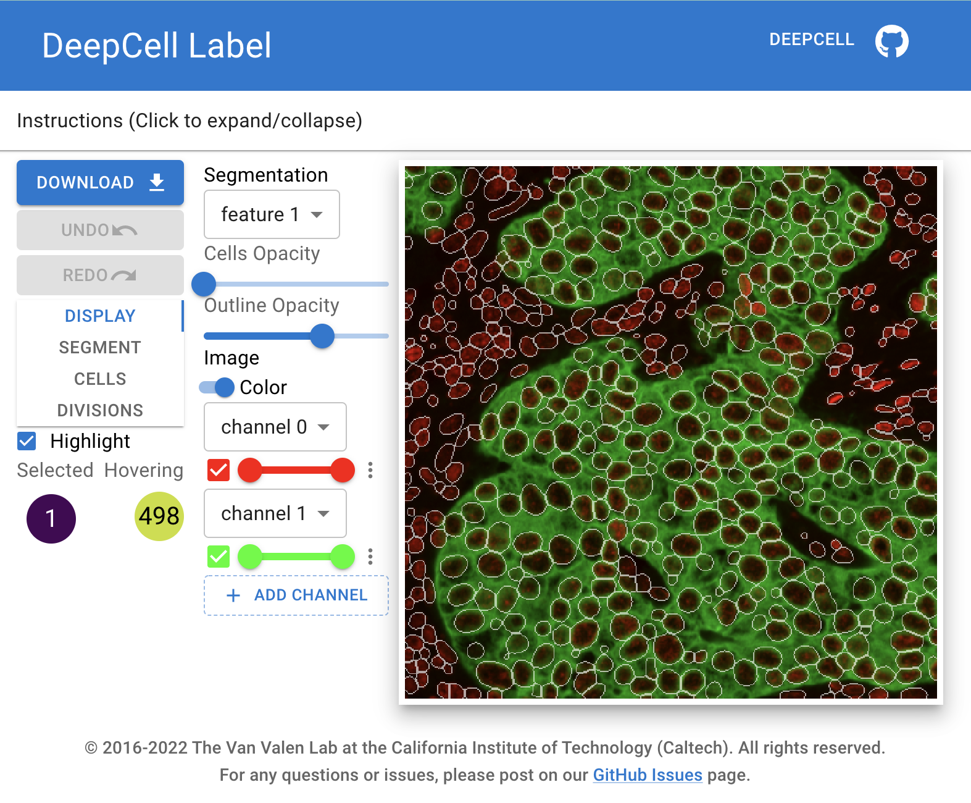Open the GitHub repository icon
Screen dimensions: 971x803
pyautogui.click(x=891, y=41)
